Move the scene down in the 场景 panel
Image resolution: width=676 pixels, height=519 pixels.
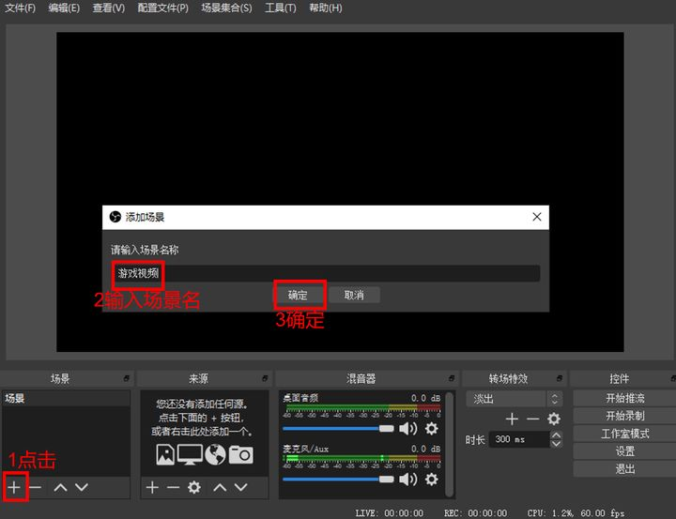82,487
